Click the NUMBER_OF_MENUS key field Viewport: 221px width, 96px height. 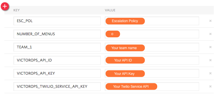(57, 34)
